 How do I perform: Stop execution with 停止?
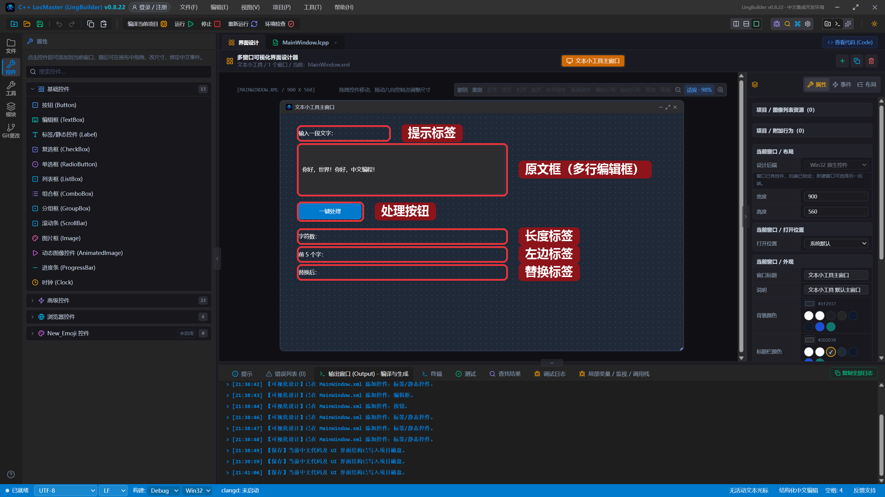[x=211, y=24]
